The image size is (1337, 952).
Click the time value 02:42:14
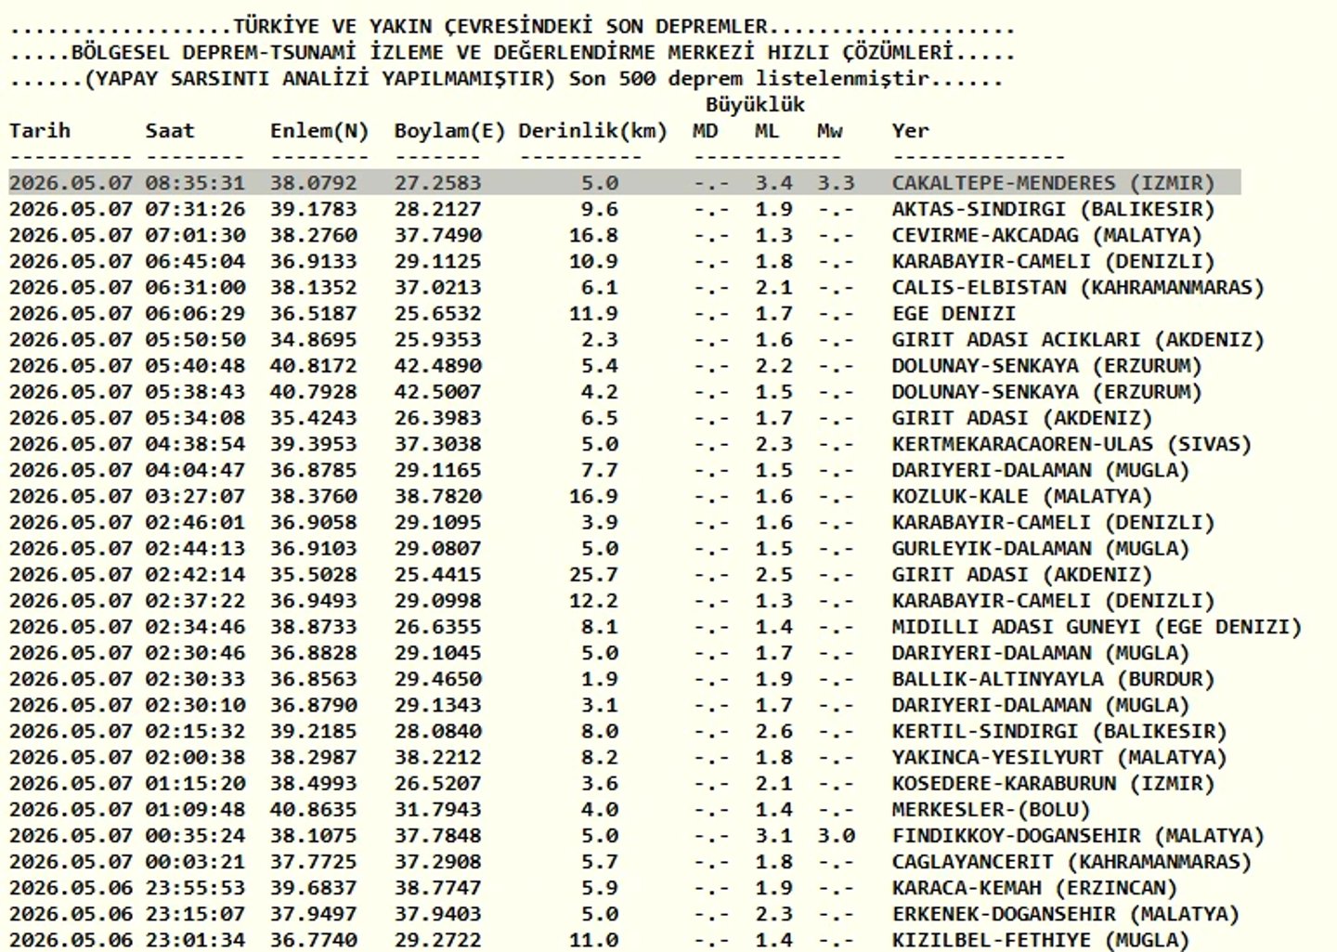pos(195,574)
